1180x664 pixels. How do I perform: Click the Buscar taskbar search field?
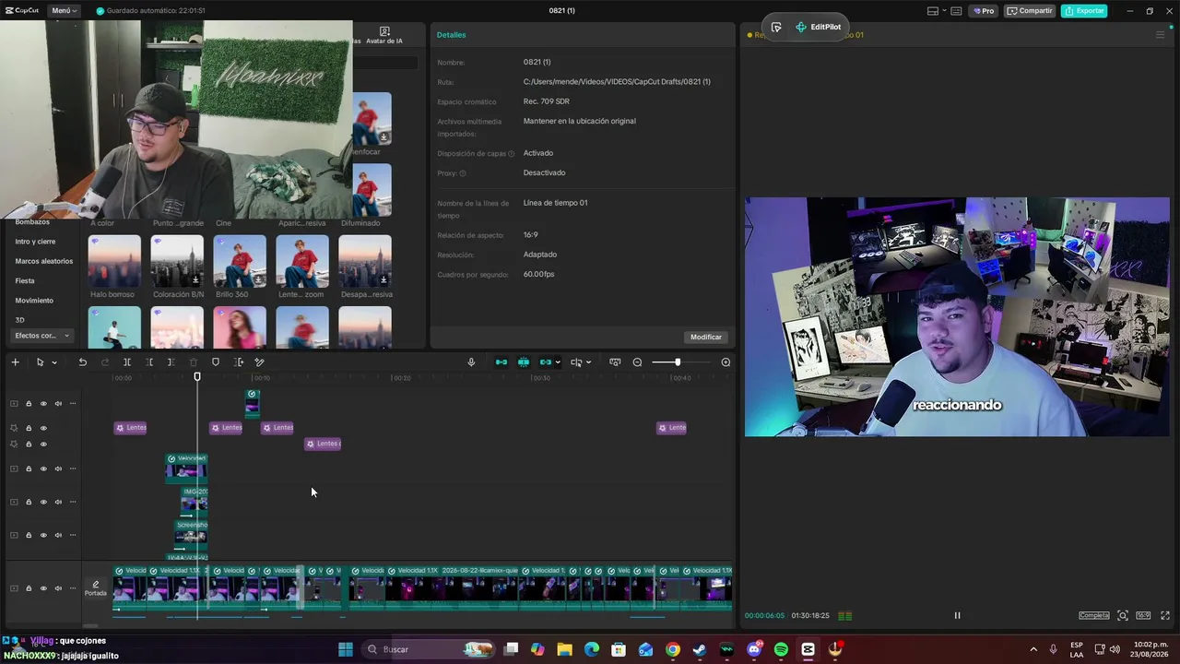coord(429,649)
